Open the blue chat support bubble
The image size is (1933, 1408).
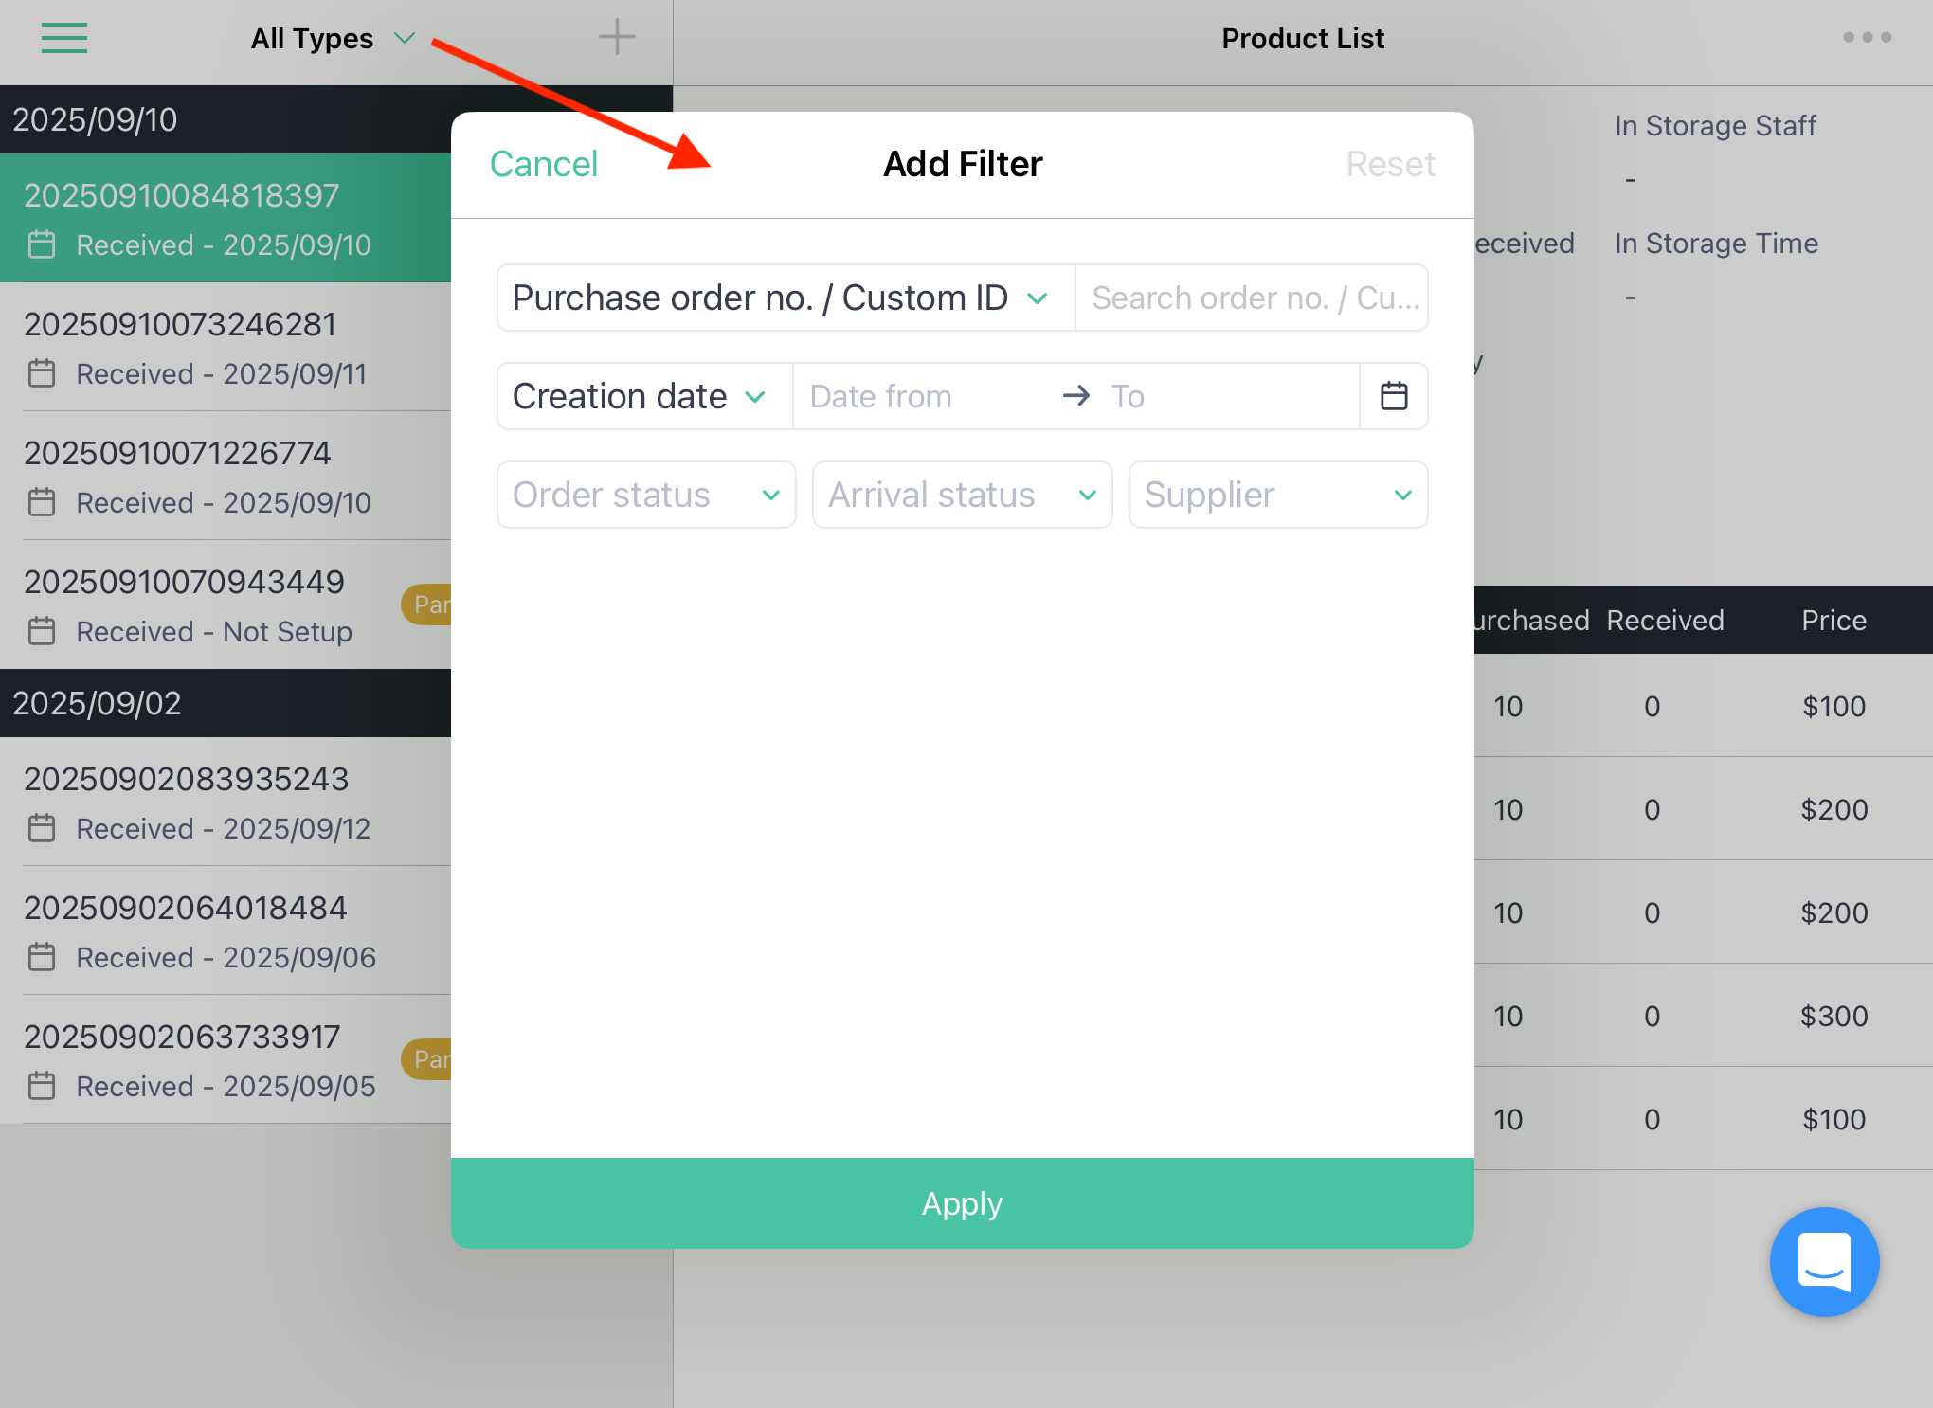click(1824, 1261)
